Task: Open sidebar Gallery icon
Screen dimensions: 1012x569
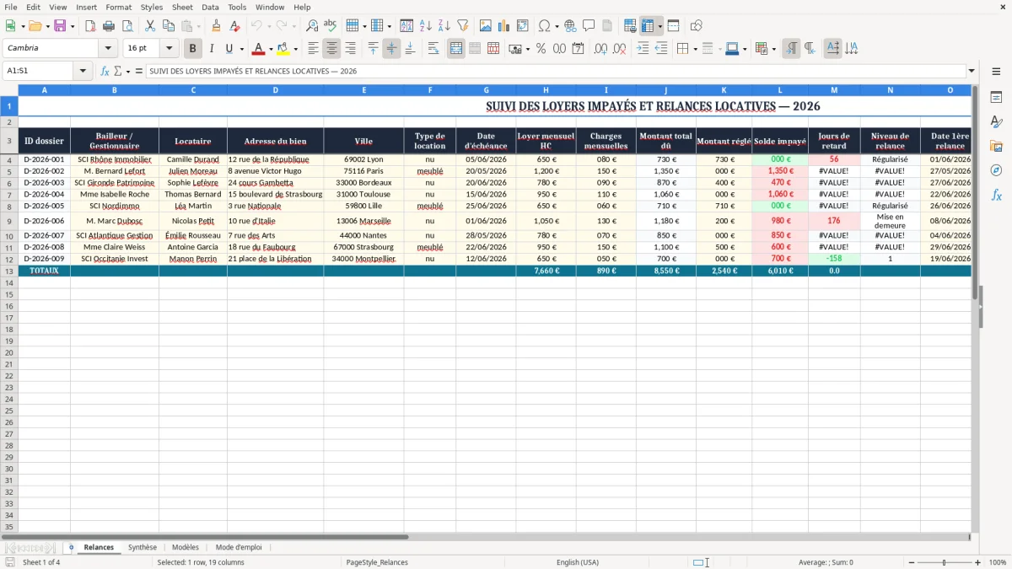Action: (x=996, y=146)
